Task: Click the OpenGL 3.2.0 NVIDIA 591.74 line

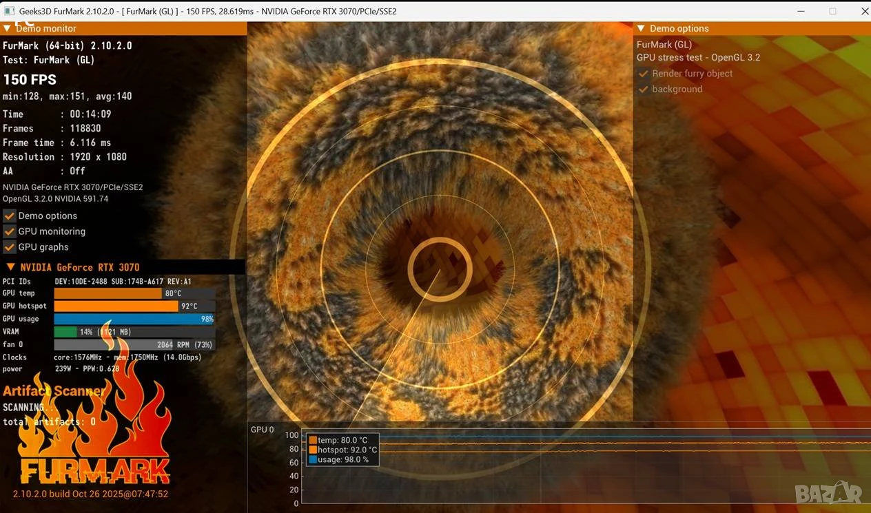Action: (56, 199)
